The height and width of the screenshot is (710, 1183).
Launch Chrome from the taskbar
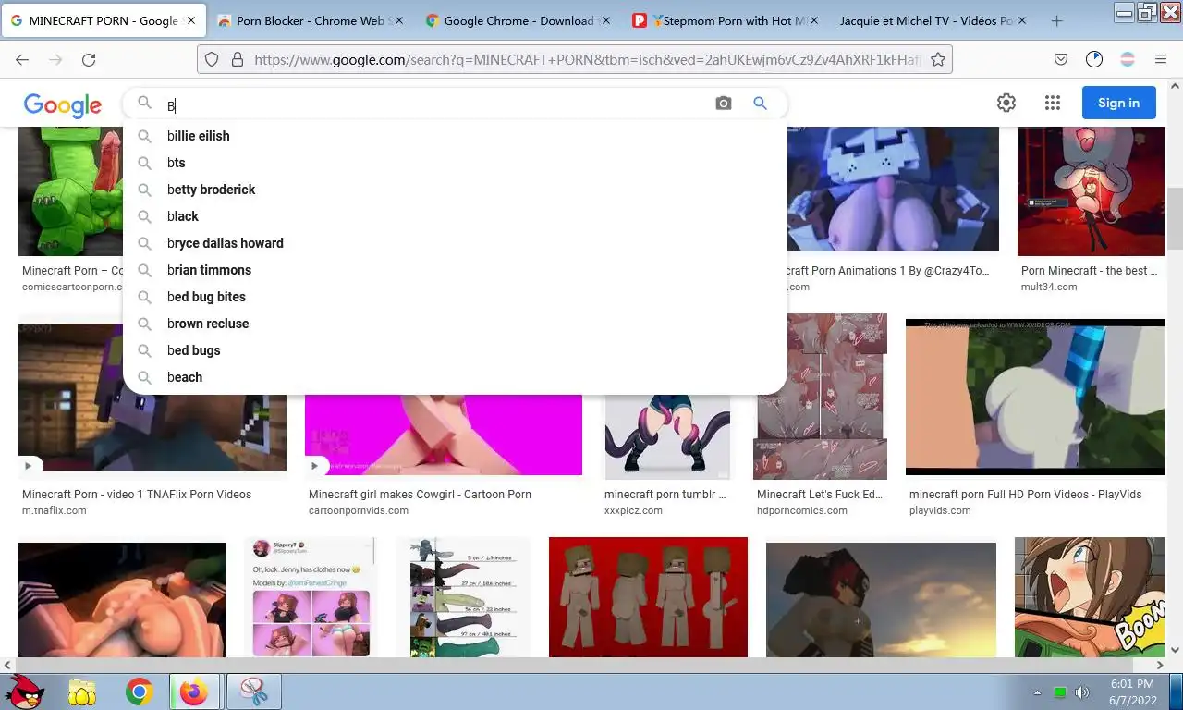(x=140, y=692)
